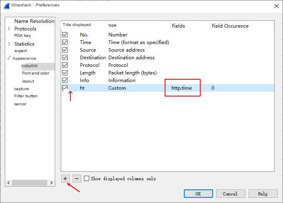Click the plus button to add column

tap(65, 179)
